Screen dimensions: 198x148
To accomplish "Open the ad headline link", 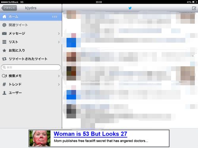I will [x=90, y=134].
